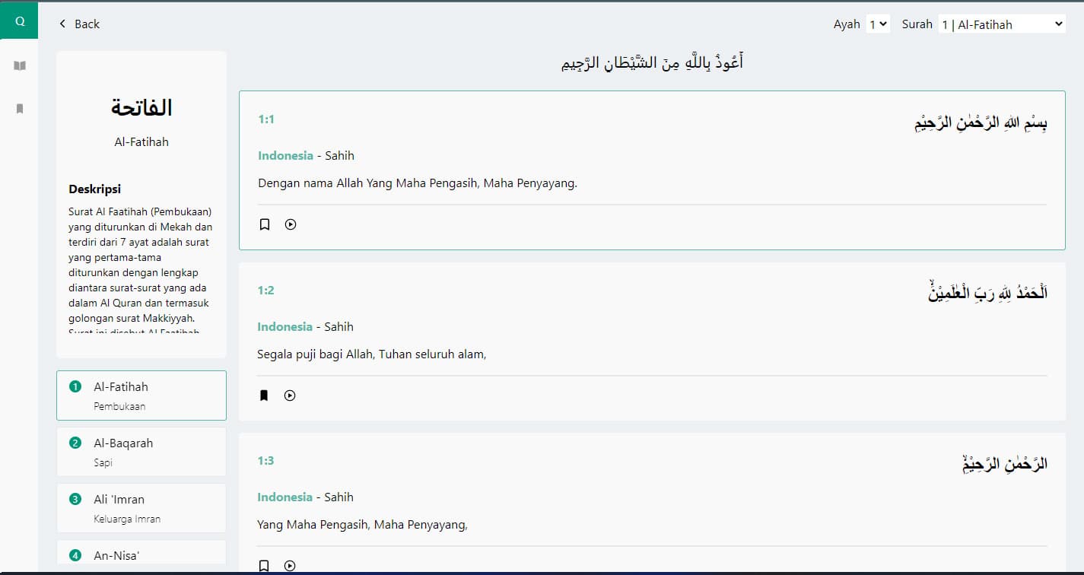
Task: Open the Surah selection dropdown
Action: point(1002,24)
